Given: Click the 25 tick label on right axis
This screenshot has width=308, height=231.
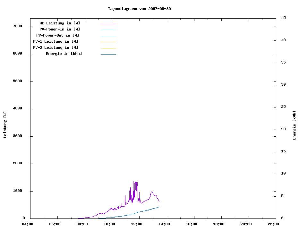Looking at the screenshot, I should point(283,107).
